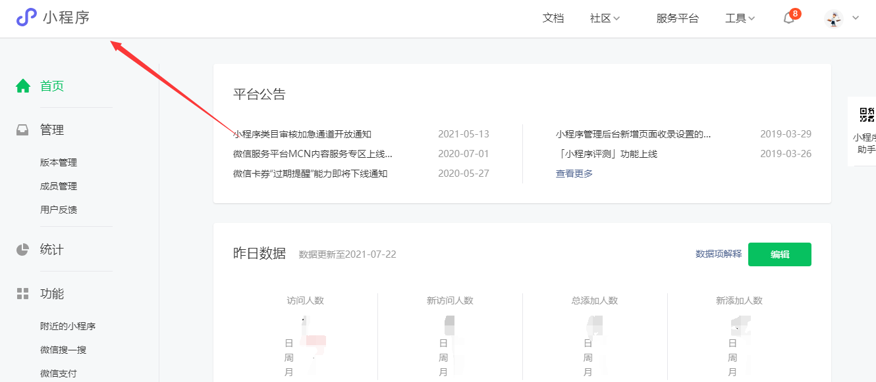Screen dimensions: 876x382
Task: Click the date 2019-03-26
Action: 786,154
